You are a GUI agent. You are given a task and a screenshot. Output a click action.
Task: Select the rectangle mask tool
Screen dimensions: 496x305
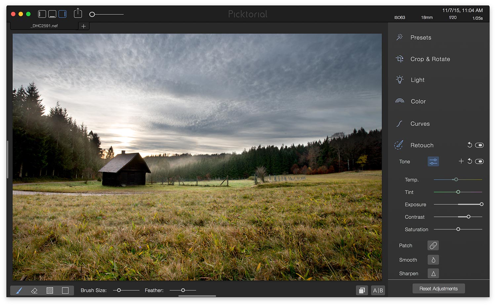click(x=65, y=290)
